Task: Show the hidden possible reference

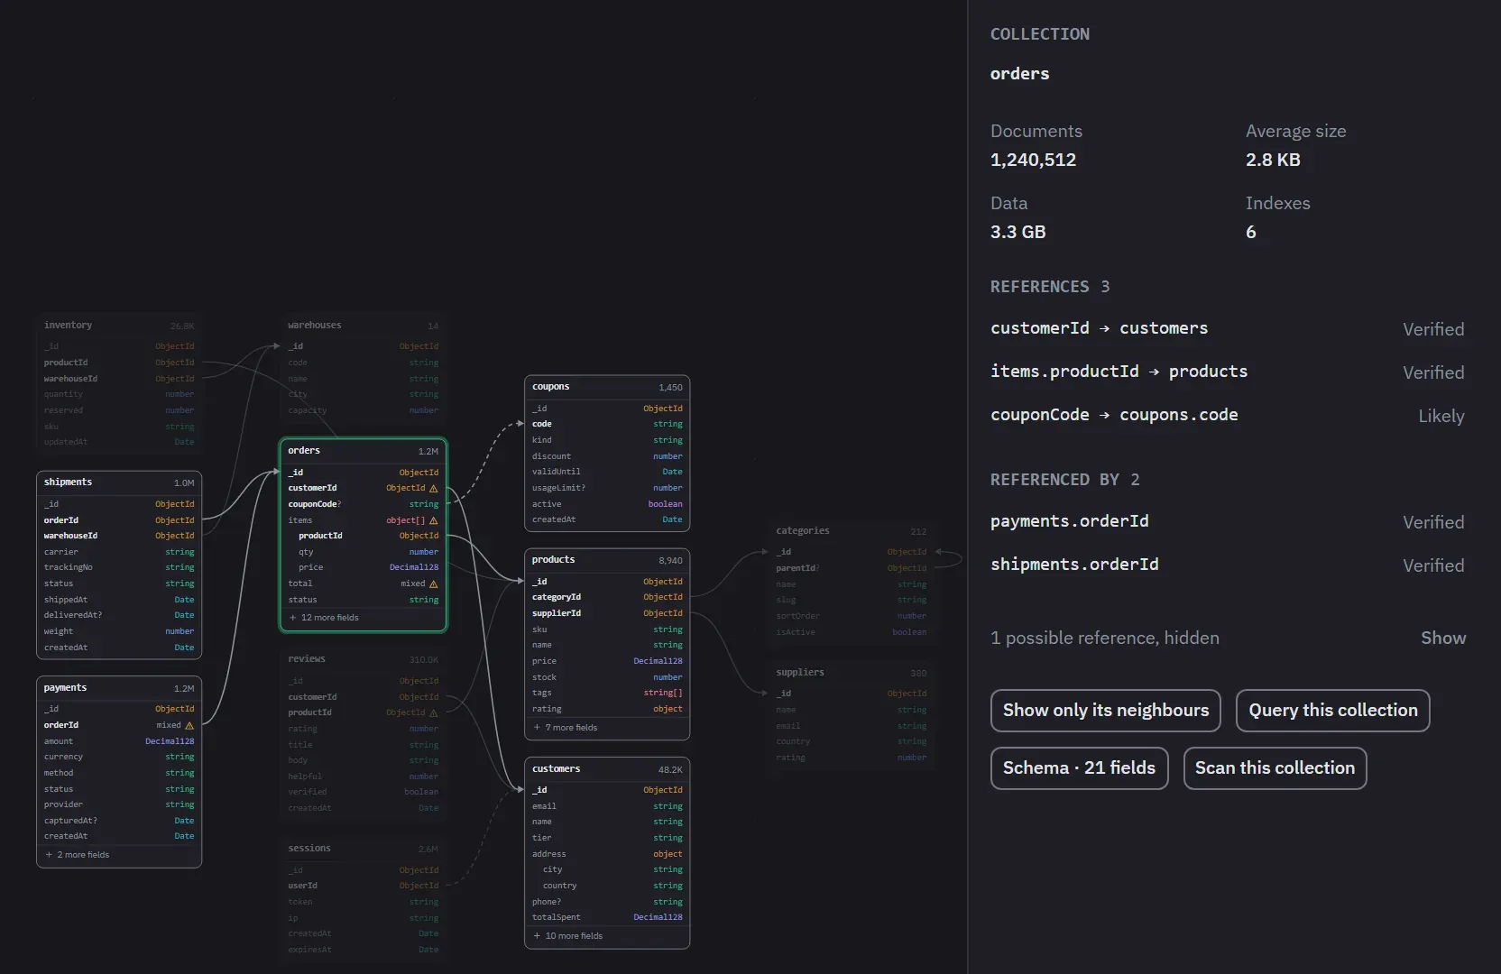Action: [x=1443, y=639]
